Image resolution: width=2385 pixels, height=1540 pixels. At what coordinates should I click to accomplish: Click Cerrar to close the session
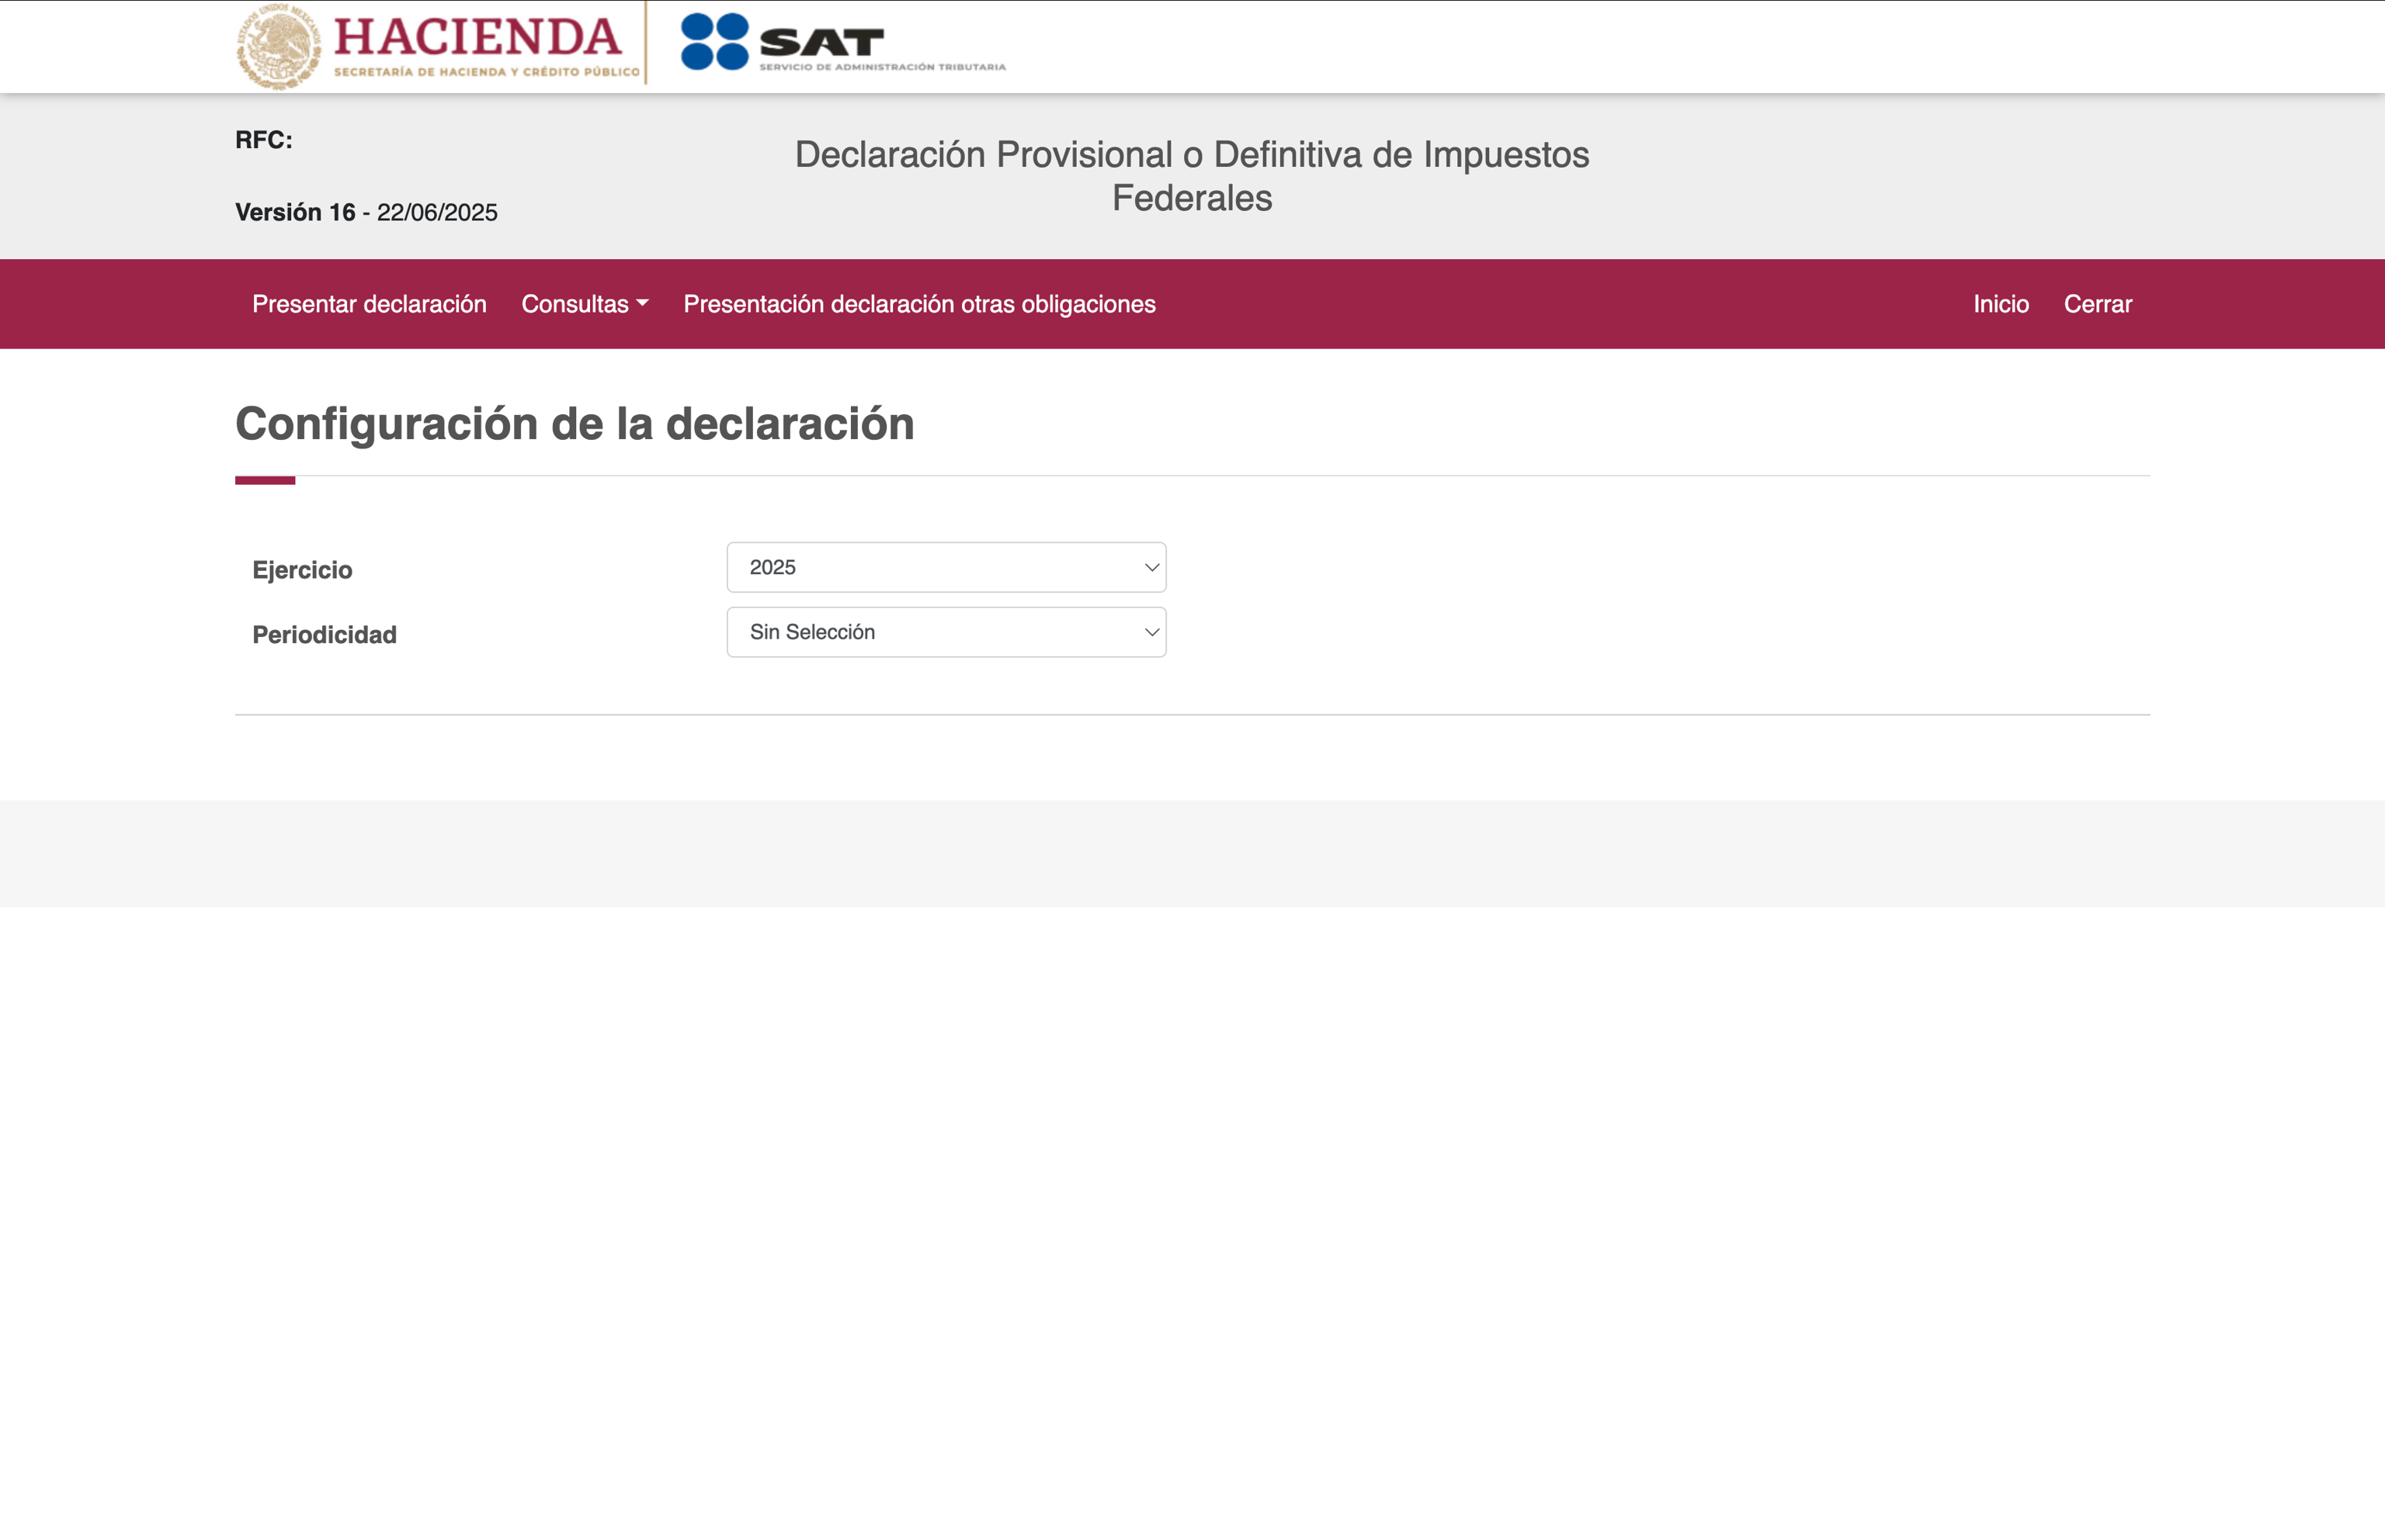pyautogui.click(x=2097, y=304)
